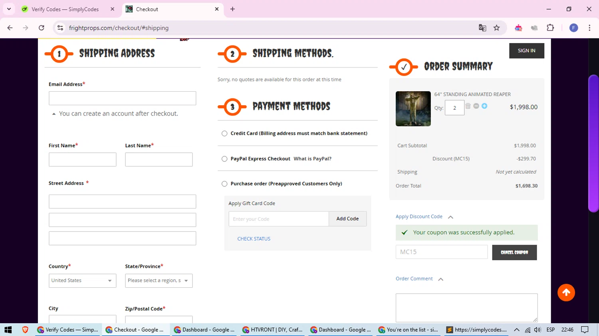Open the Country dropdown
The width and height of the screenshot is (599, 336).
pos(83,281)
